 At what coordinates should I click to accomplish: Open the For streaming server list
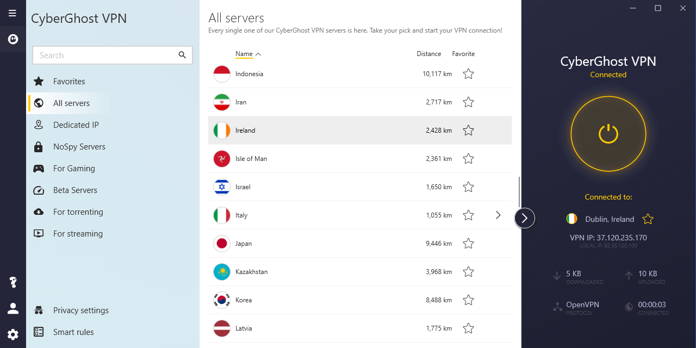coord(78,233)
